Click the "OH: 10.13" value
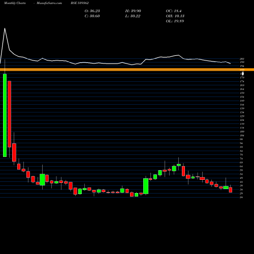The width and height of the screenshot is (254, 254). [175, 16]
